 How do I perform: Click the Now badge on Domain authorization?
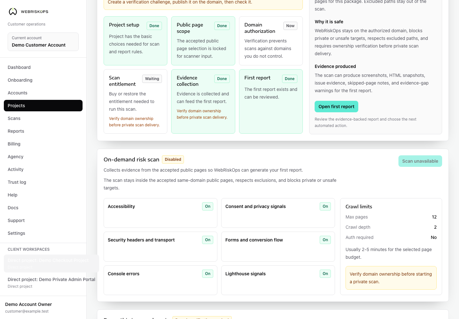coord(290,26)
